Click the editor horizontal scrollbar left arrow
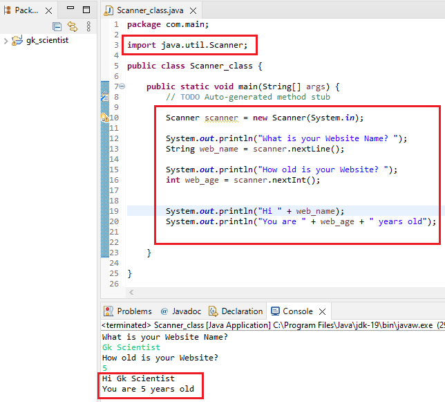This screenshot has width=445, height=402. click(131, 292)
